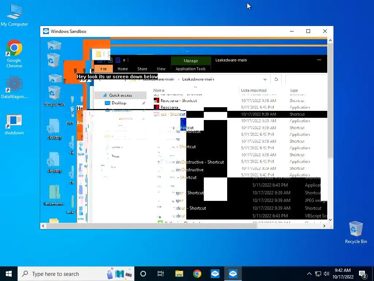This screenshot has height=281, width=374.
Task: Open Customize Quick Access Toolbar dropdown
Action: [x=124, y=60]
